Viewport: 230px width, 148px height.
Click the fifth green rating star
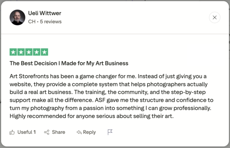pos(44,52)
